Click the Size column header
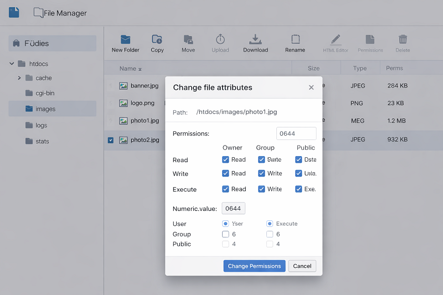The image size is (443, 295). (313, 68)
